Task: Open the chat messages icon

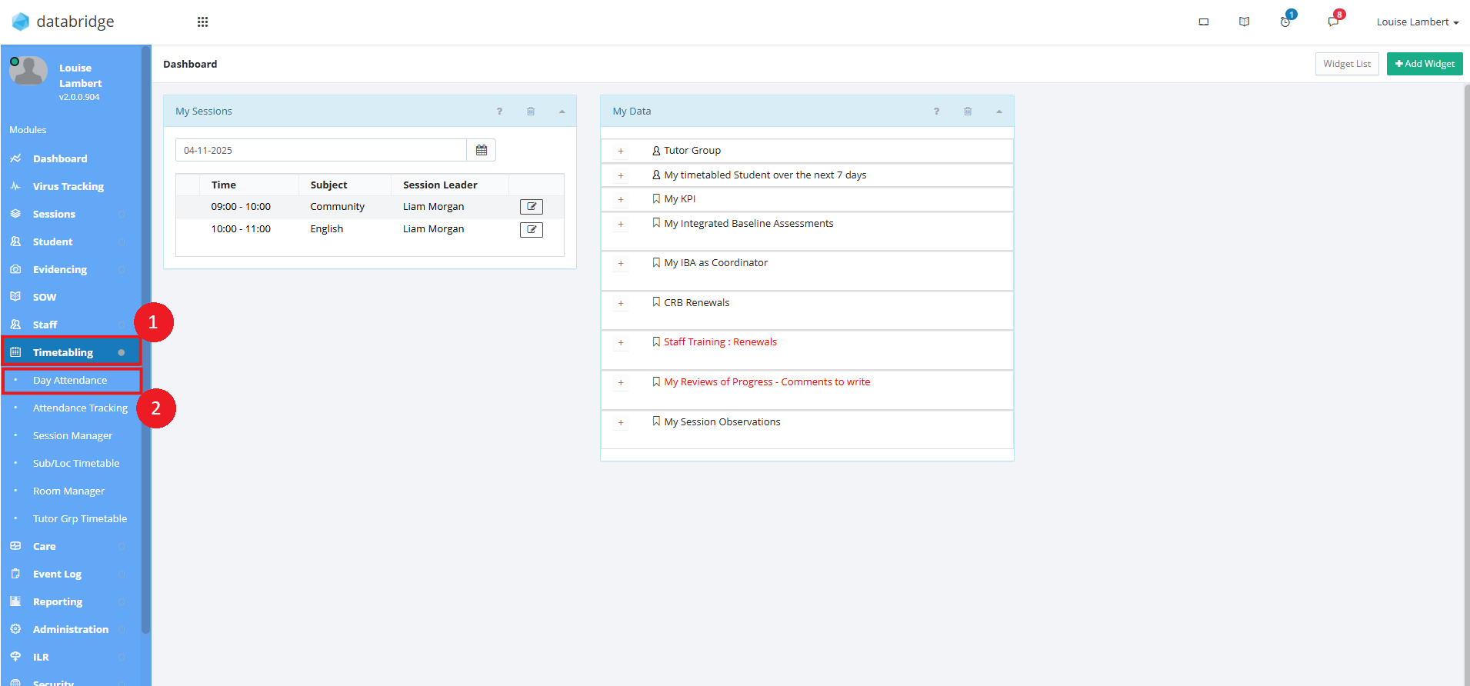Action: (x=1333, y=22)
